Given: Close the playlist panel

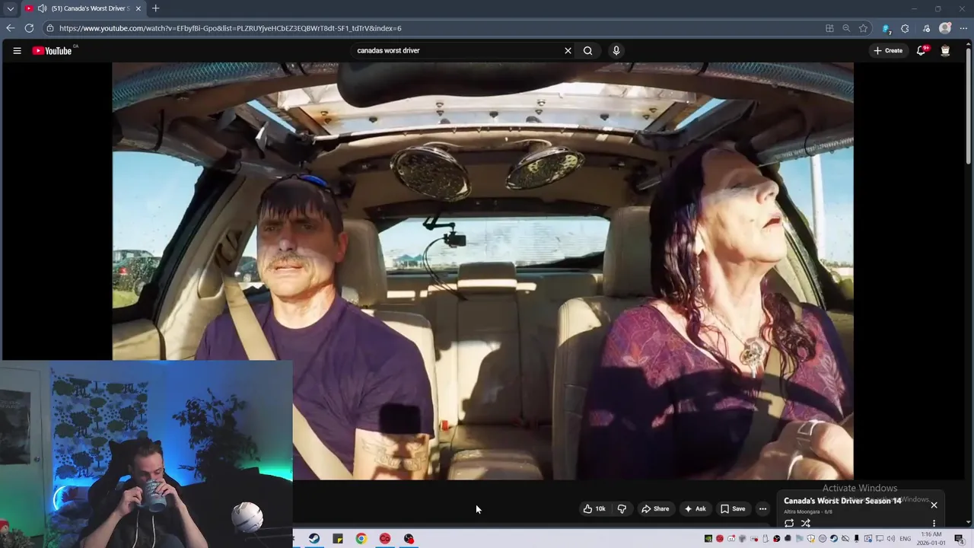Looking at the screenshot, I should pos(934,505).
